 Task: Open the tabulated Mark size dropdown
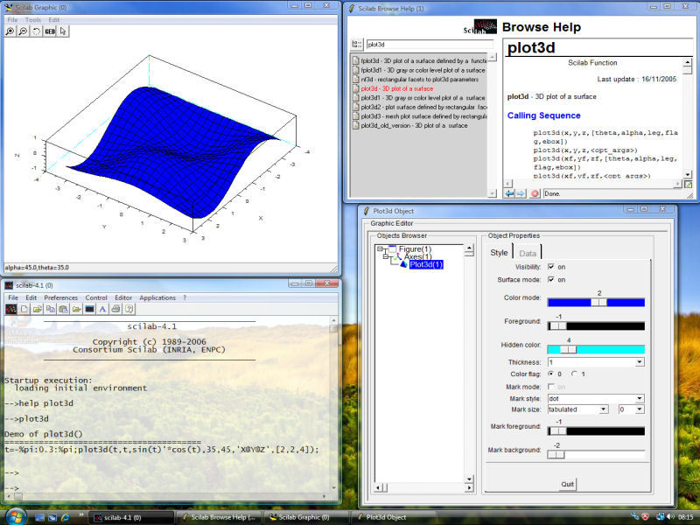pos(603,409)
